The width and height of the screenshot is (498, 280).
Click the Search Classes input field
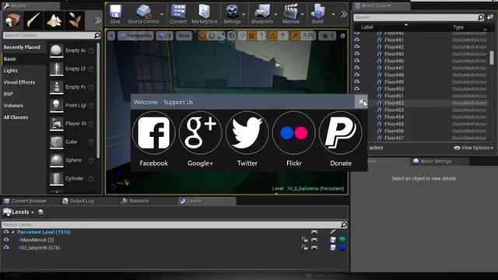click(x=51, y=35)
